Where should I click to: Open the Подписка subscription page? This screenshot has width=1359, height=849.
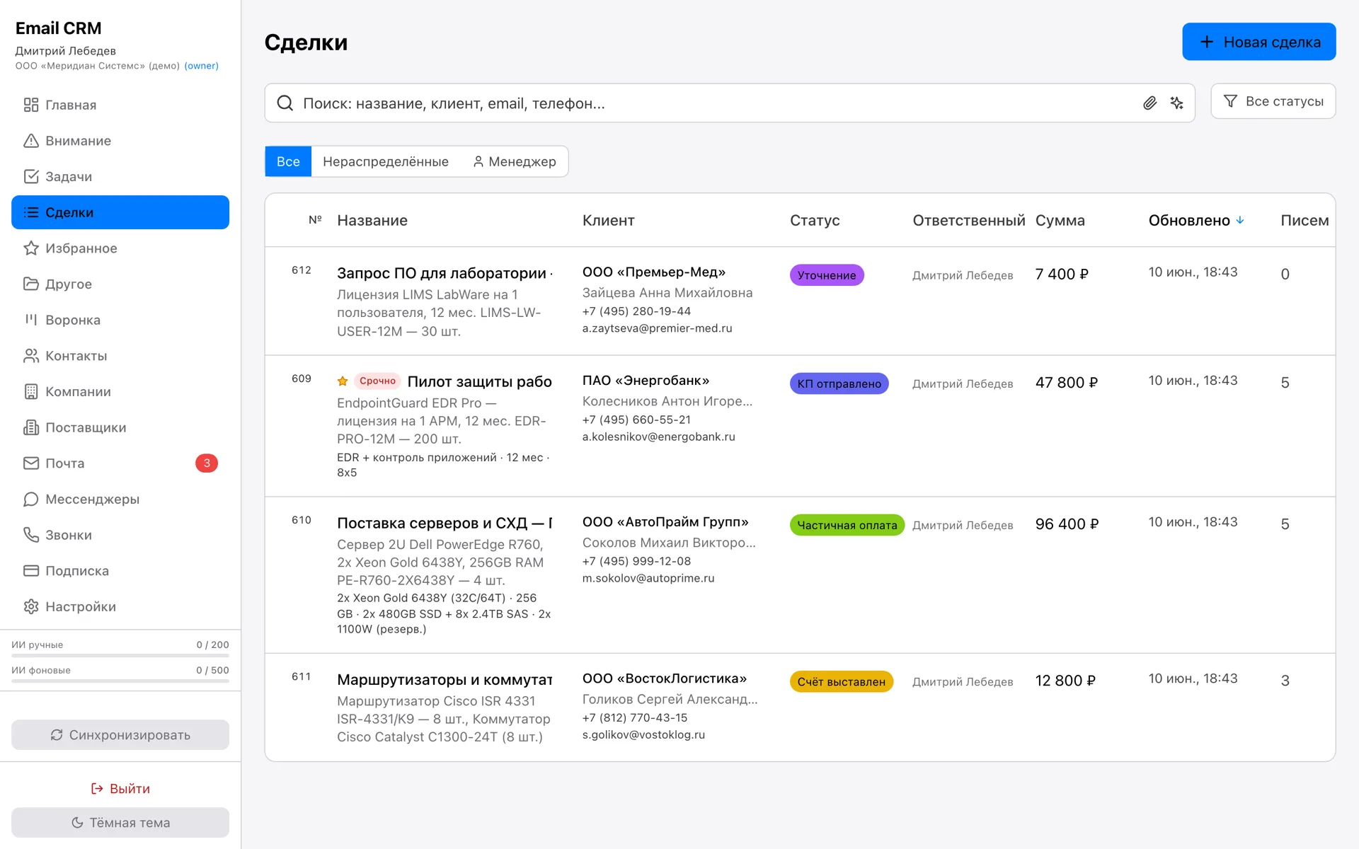[x=120, y=571]
